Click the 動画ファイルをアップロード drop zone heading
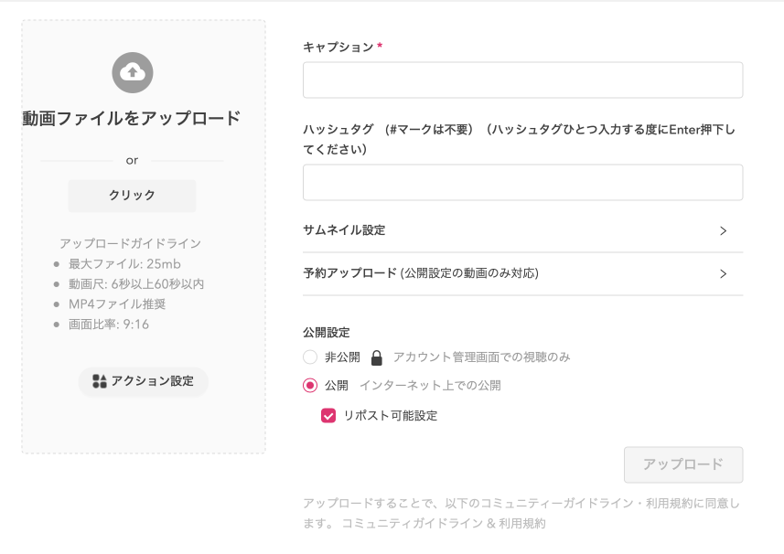 (x=132, y=119)
